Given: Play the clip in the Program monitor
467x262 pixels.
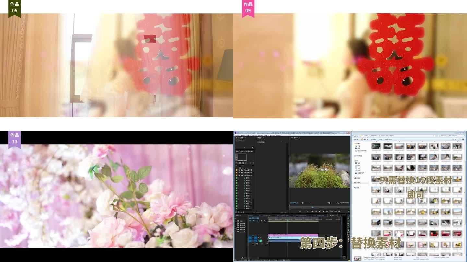Looking at the screenshot, I should point(320,212).
